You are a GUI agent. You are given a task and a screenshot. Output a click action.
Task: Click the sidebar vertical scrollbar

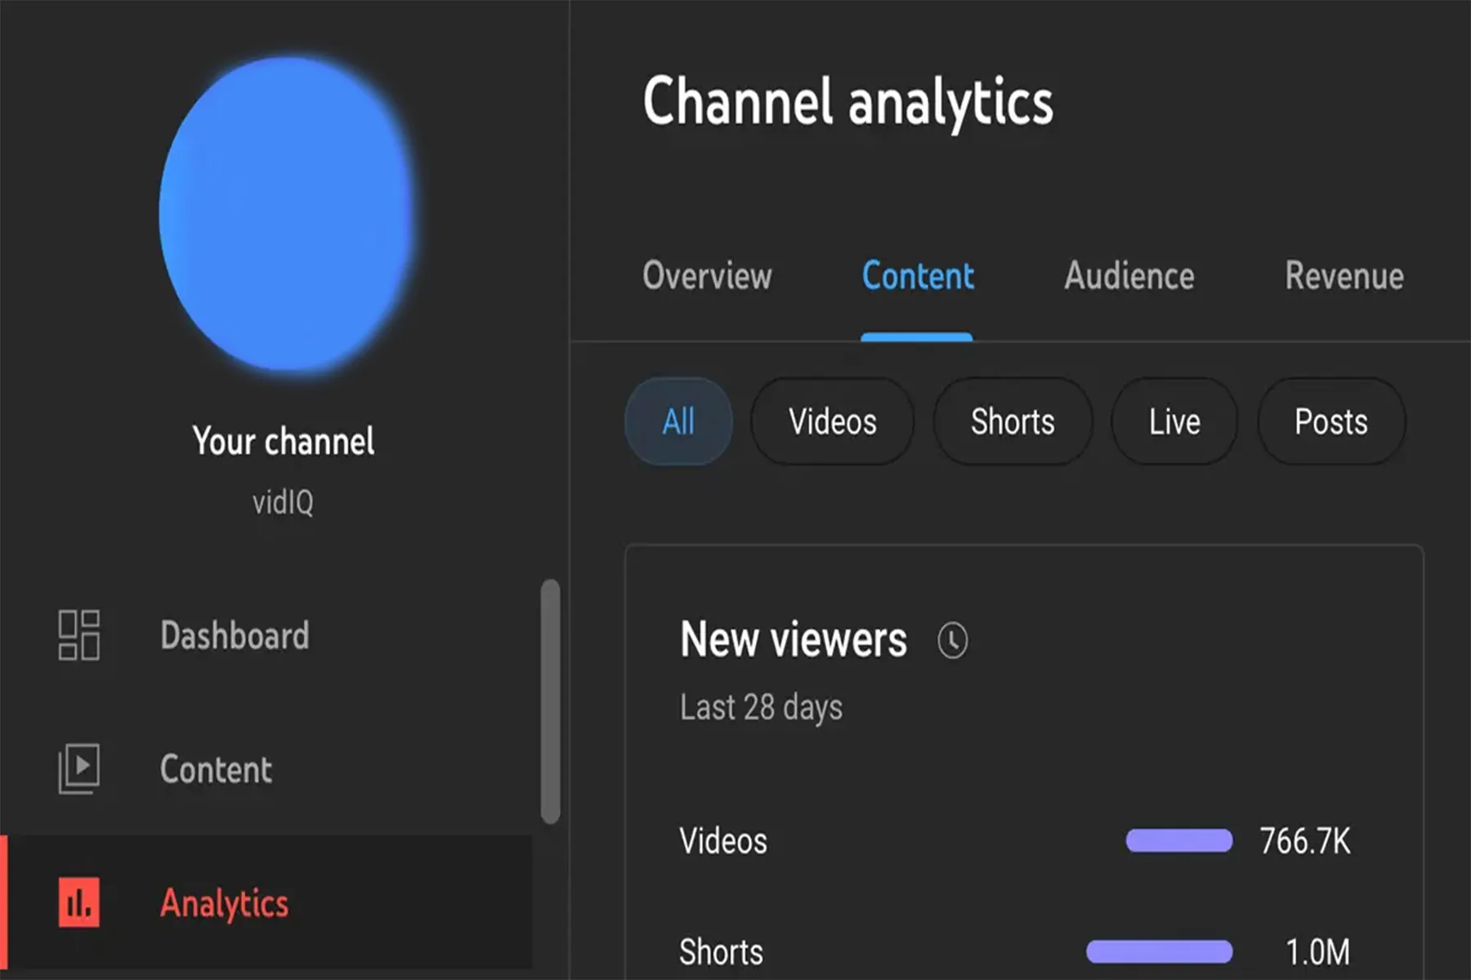pyautogui.click(x=550, y=701)
